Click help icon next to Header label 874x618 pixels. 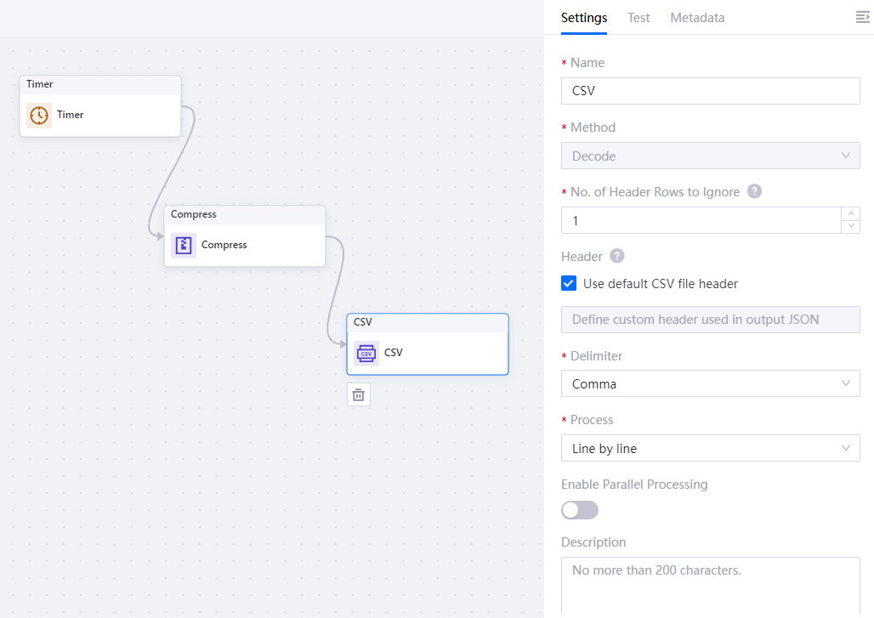point(617,256)
